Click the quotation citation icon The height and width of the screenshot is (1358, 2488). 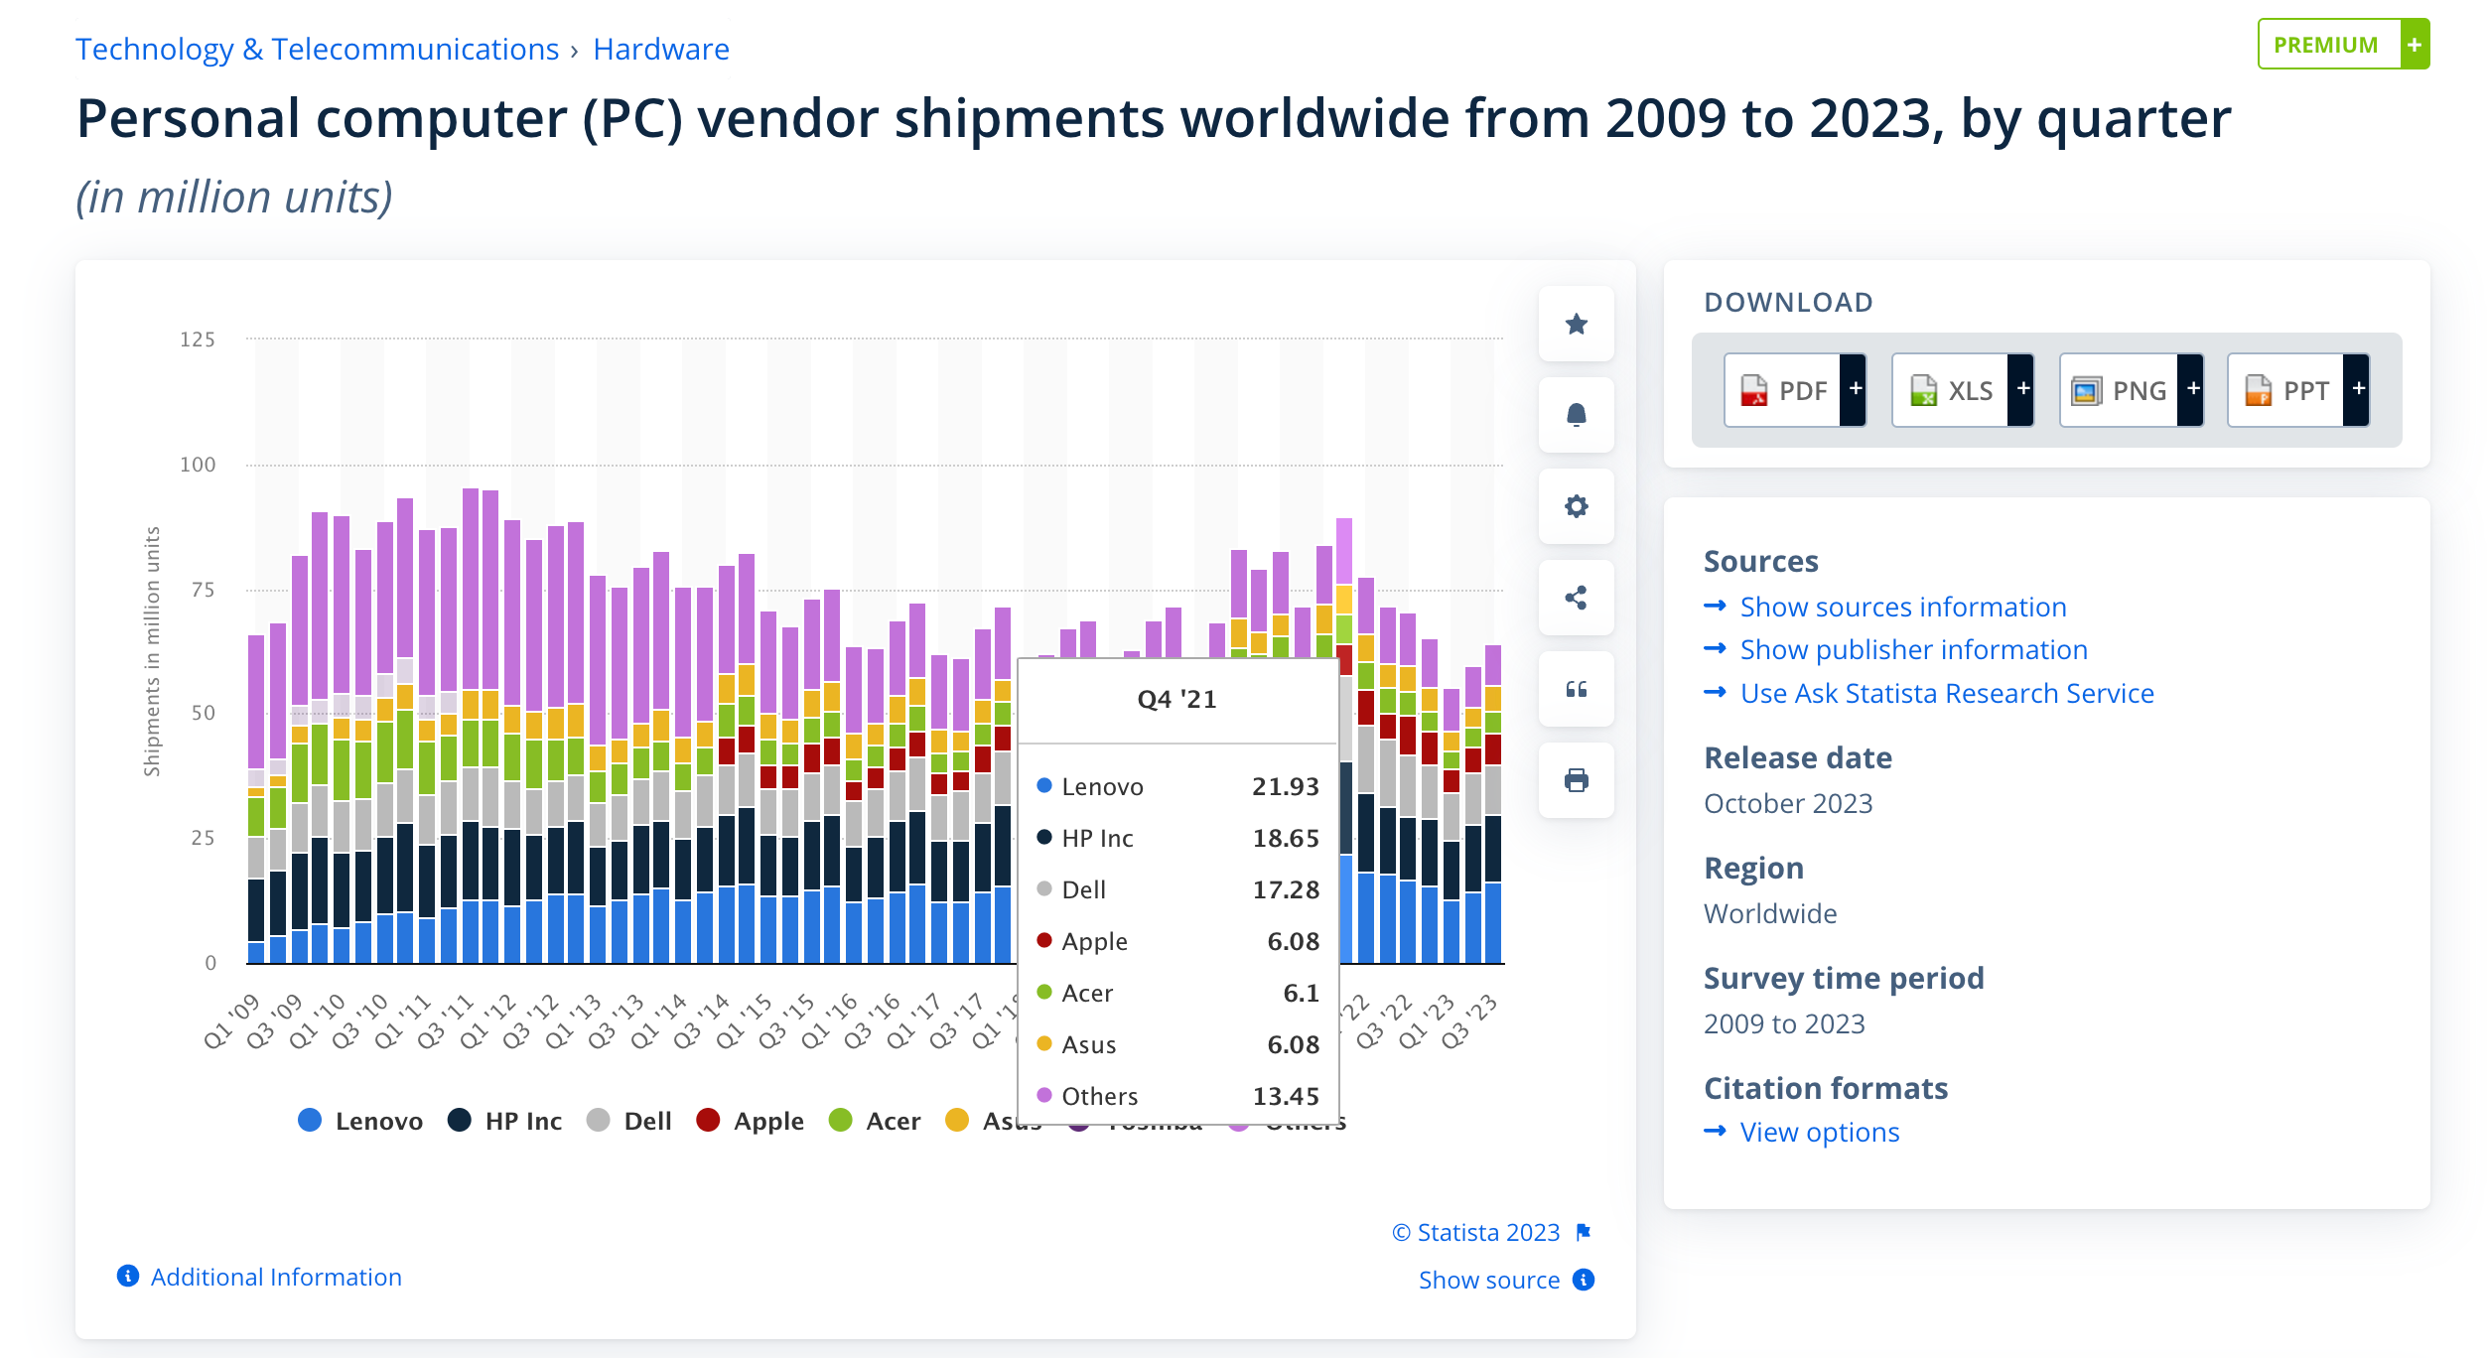(x=1576, y=689)
